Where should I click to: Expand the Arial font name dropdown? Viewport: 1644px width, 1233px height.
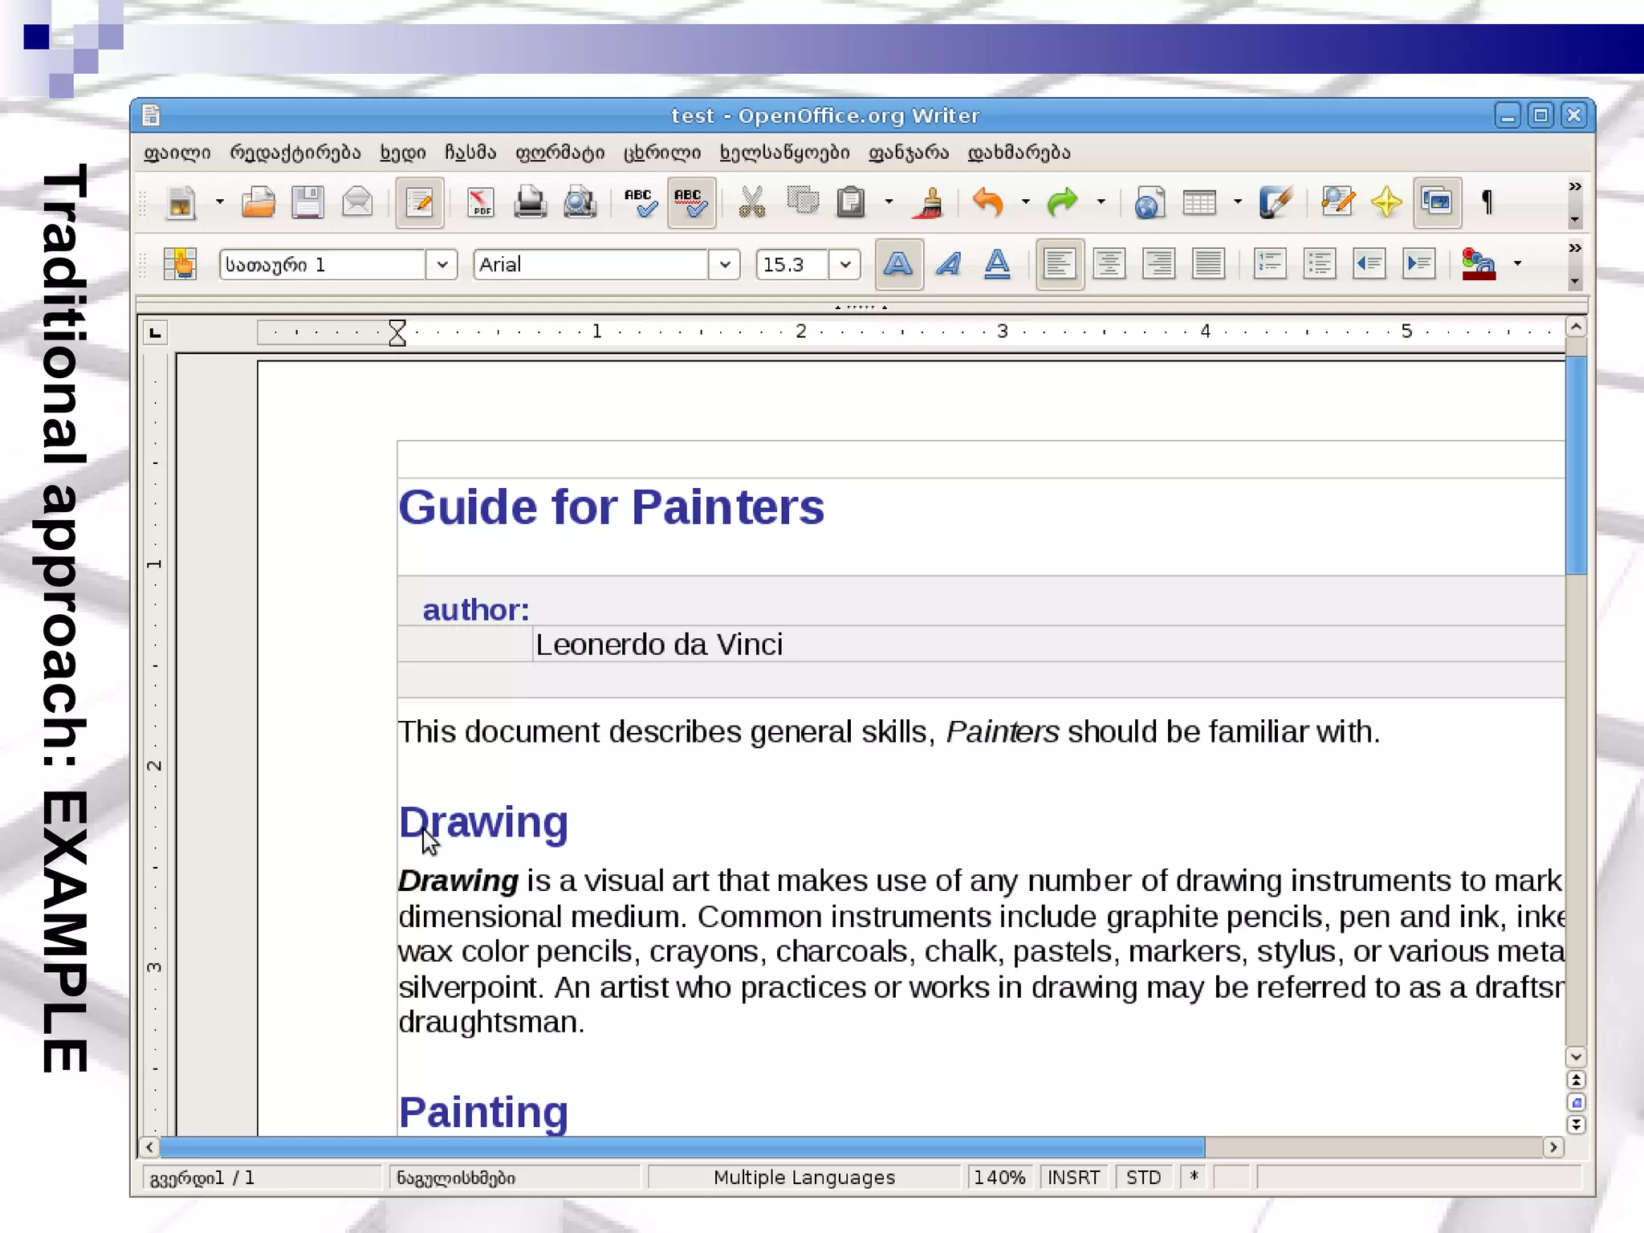pyautogui.click(x=725, y=264)
